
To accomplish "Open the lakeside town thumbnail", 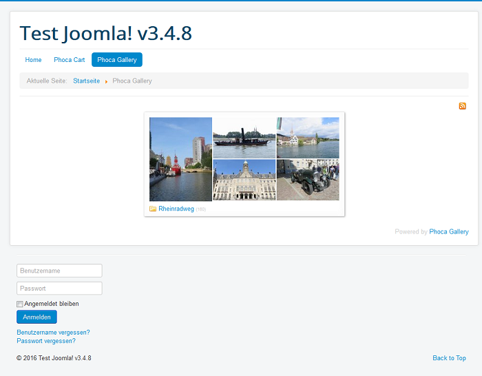I will (308, 138).
